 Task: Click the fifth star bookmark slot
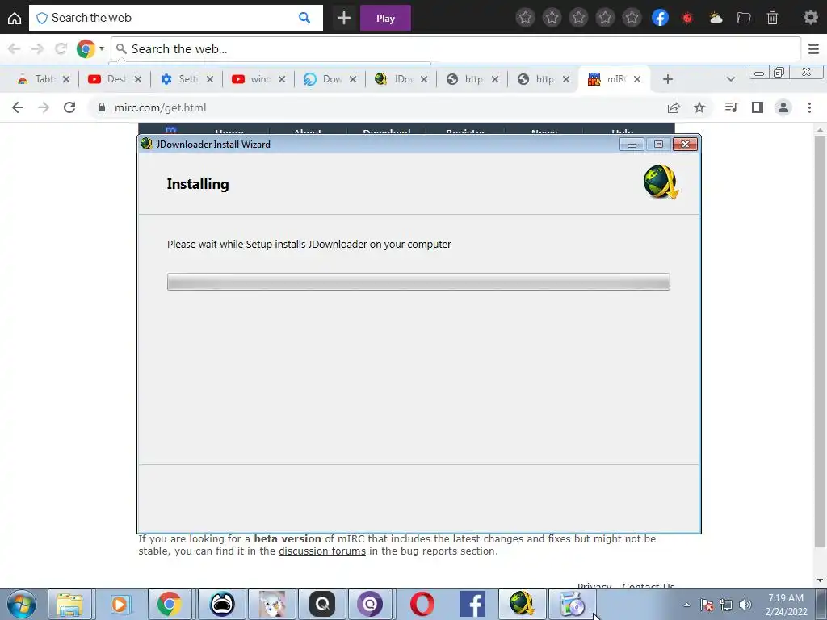pos(632,18)
